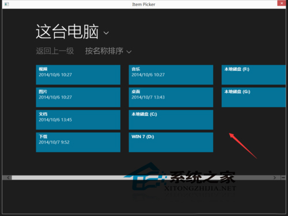This screenshot has height=216, width=288.
Task: Click the minus zoom button beside scrollbar
Action: [283, 177]
